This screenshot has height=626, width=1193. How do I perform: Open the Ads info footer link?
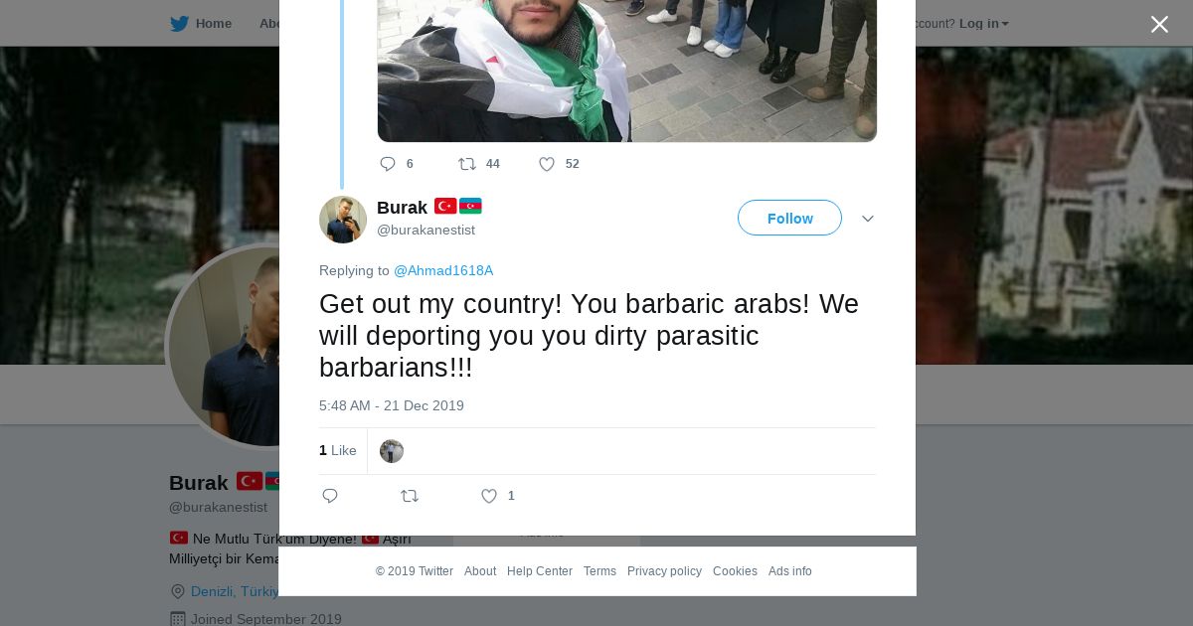(790, 571)
